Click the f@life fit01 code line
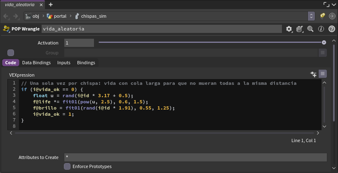Viewport: 338px width, 173px height. coord(91,102)
